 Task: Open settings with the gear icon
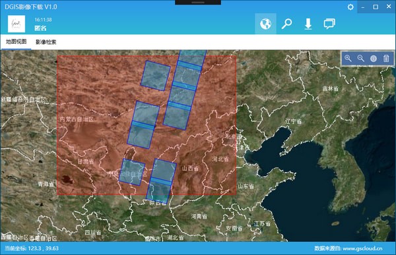[350, 7]
